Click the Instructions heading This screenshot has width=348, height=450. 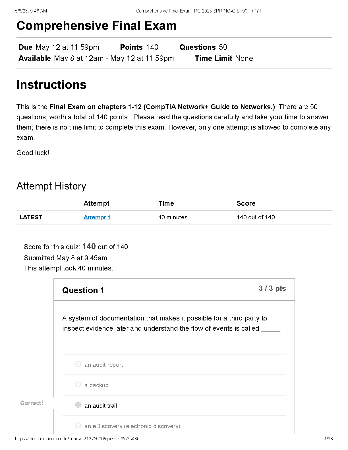[51, 85]
